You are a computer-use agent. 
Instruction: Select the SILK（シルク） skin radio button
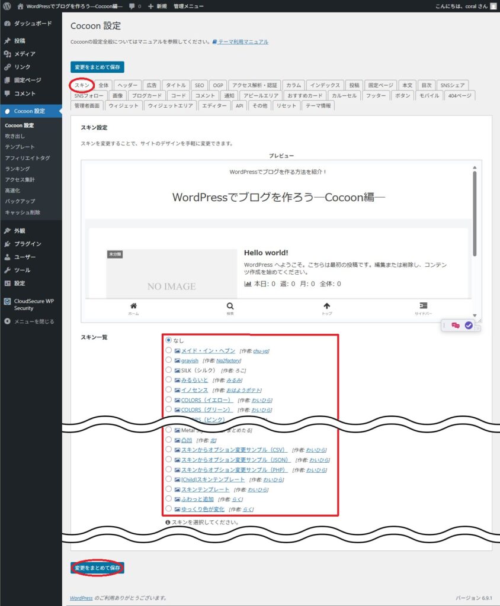pos(168,370)
